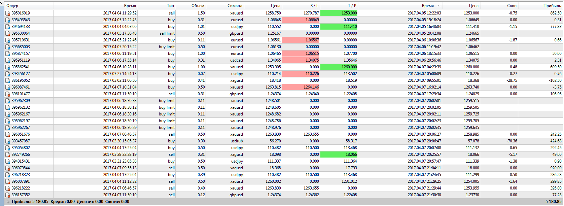This screenshot has width=564, height=206.
Task: Select the volume cell 1.50
Action: click(x=201, y=13)
